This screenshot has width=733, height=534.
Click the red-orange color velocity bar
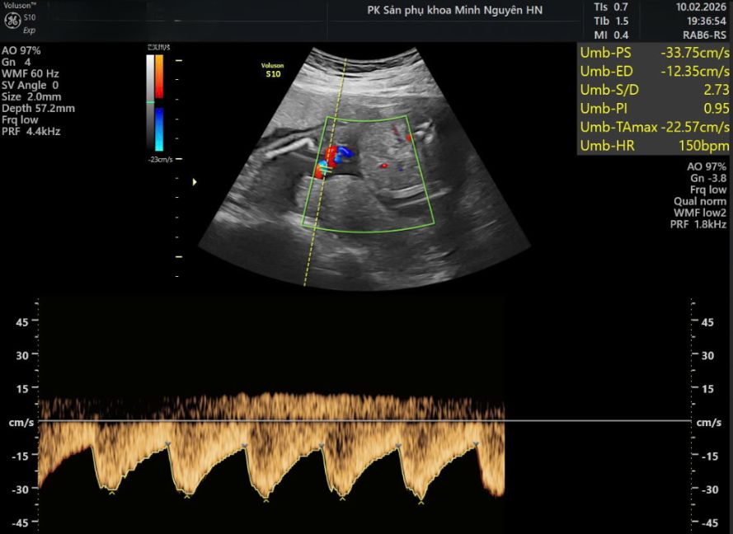159,75
